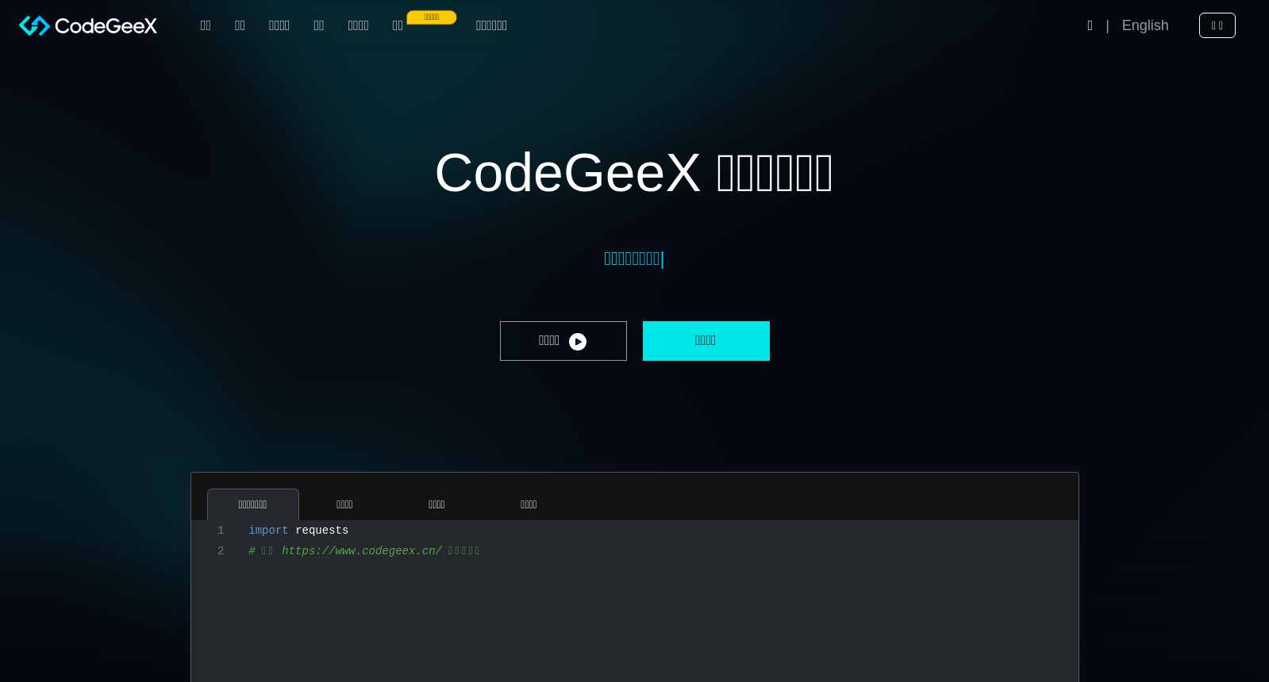Screen dimensions: 1269x682
Task: Switch the site language to English
Action: (1145, 25)
